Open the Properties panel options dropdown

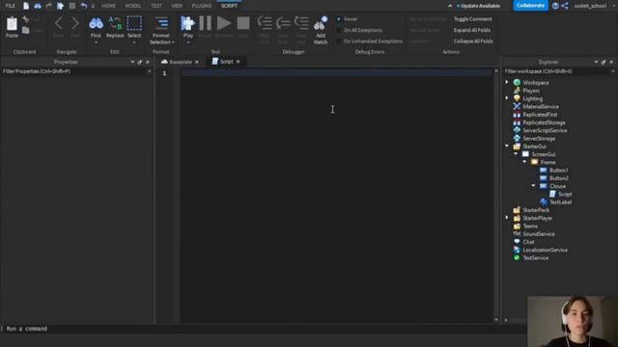tap(132, 62)
